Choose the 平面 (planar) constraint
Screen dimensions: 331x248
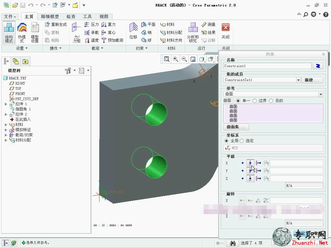(x=148, y=25)
